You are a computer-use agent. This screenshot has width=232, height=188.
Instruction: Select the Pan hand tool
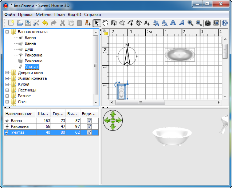(x=106, y=23)
